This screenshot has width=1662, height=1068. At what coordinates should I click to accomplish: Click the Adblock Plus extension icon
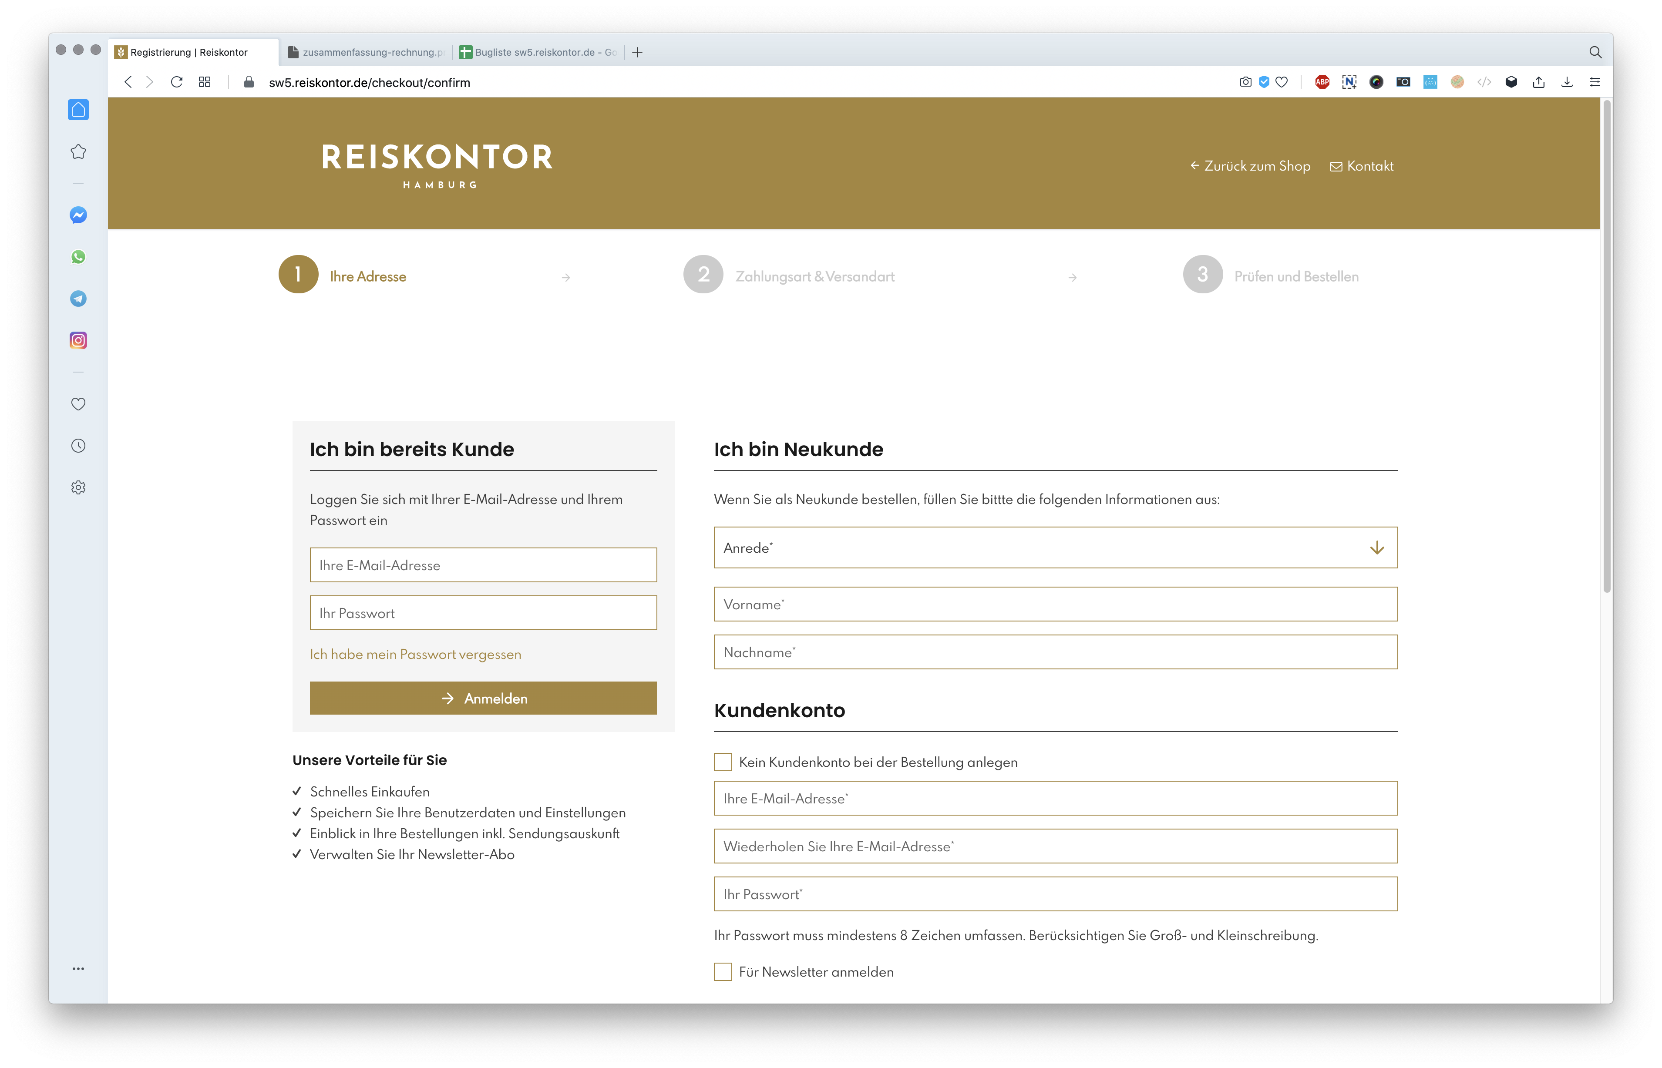(x=1322, y=82)
